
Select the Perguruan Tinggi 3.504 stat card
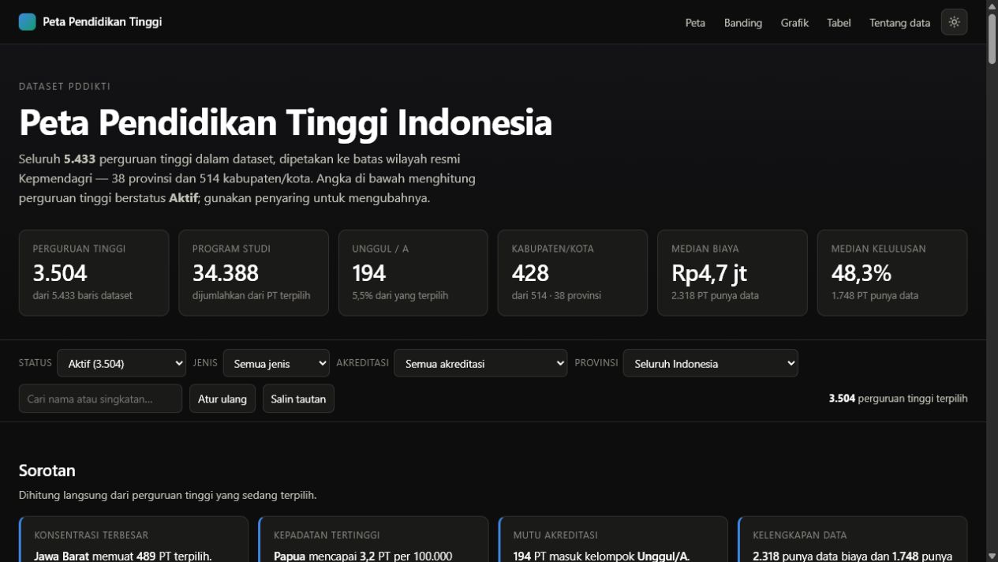94,272
